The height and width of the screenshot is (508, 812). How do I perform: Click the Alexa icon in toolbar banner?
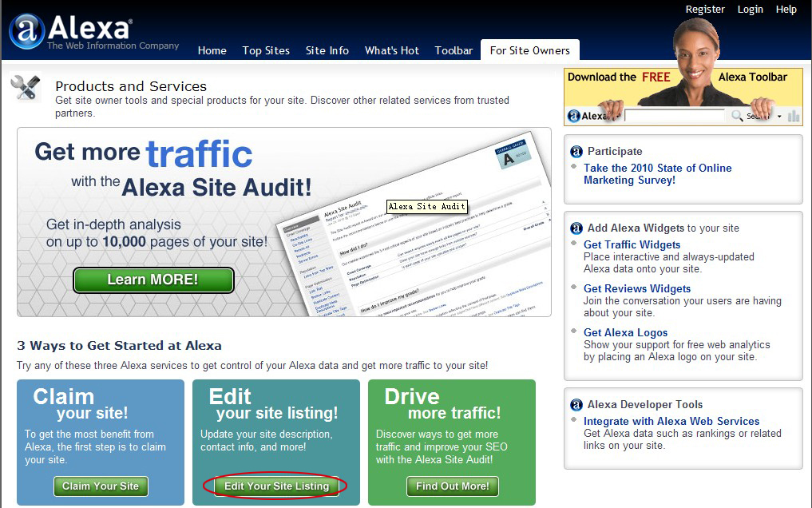click(x=574, y=116)
